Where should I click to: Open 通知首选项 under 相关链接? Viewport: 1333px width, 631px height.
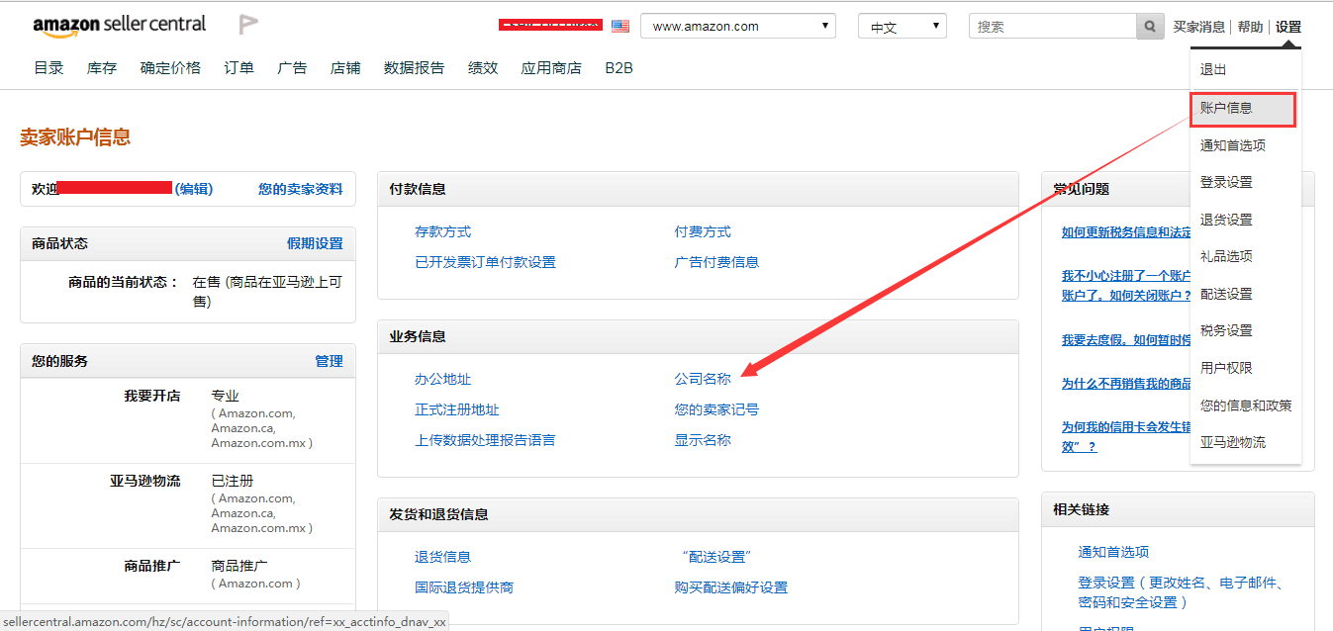pos(1113,552)
